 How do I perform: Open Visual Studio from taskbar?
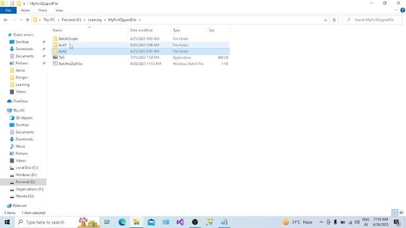pos(180,222)
